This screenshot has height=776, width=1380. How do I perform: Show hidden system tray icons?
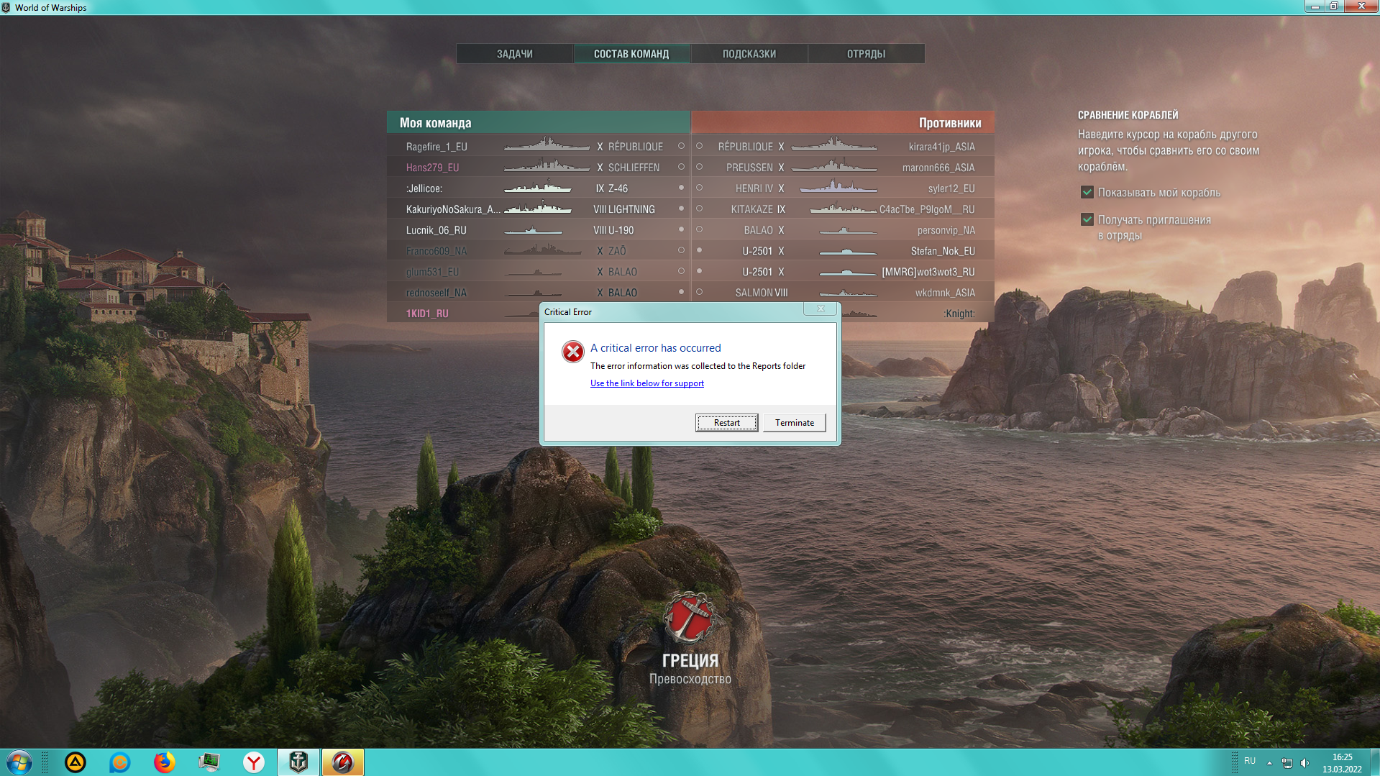1269,762
